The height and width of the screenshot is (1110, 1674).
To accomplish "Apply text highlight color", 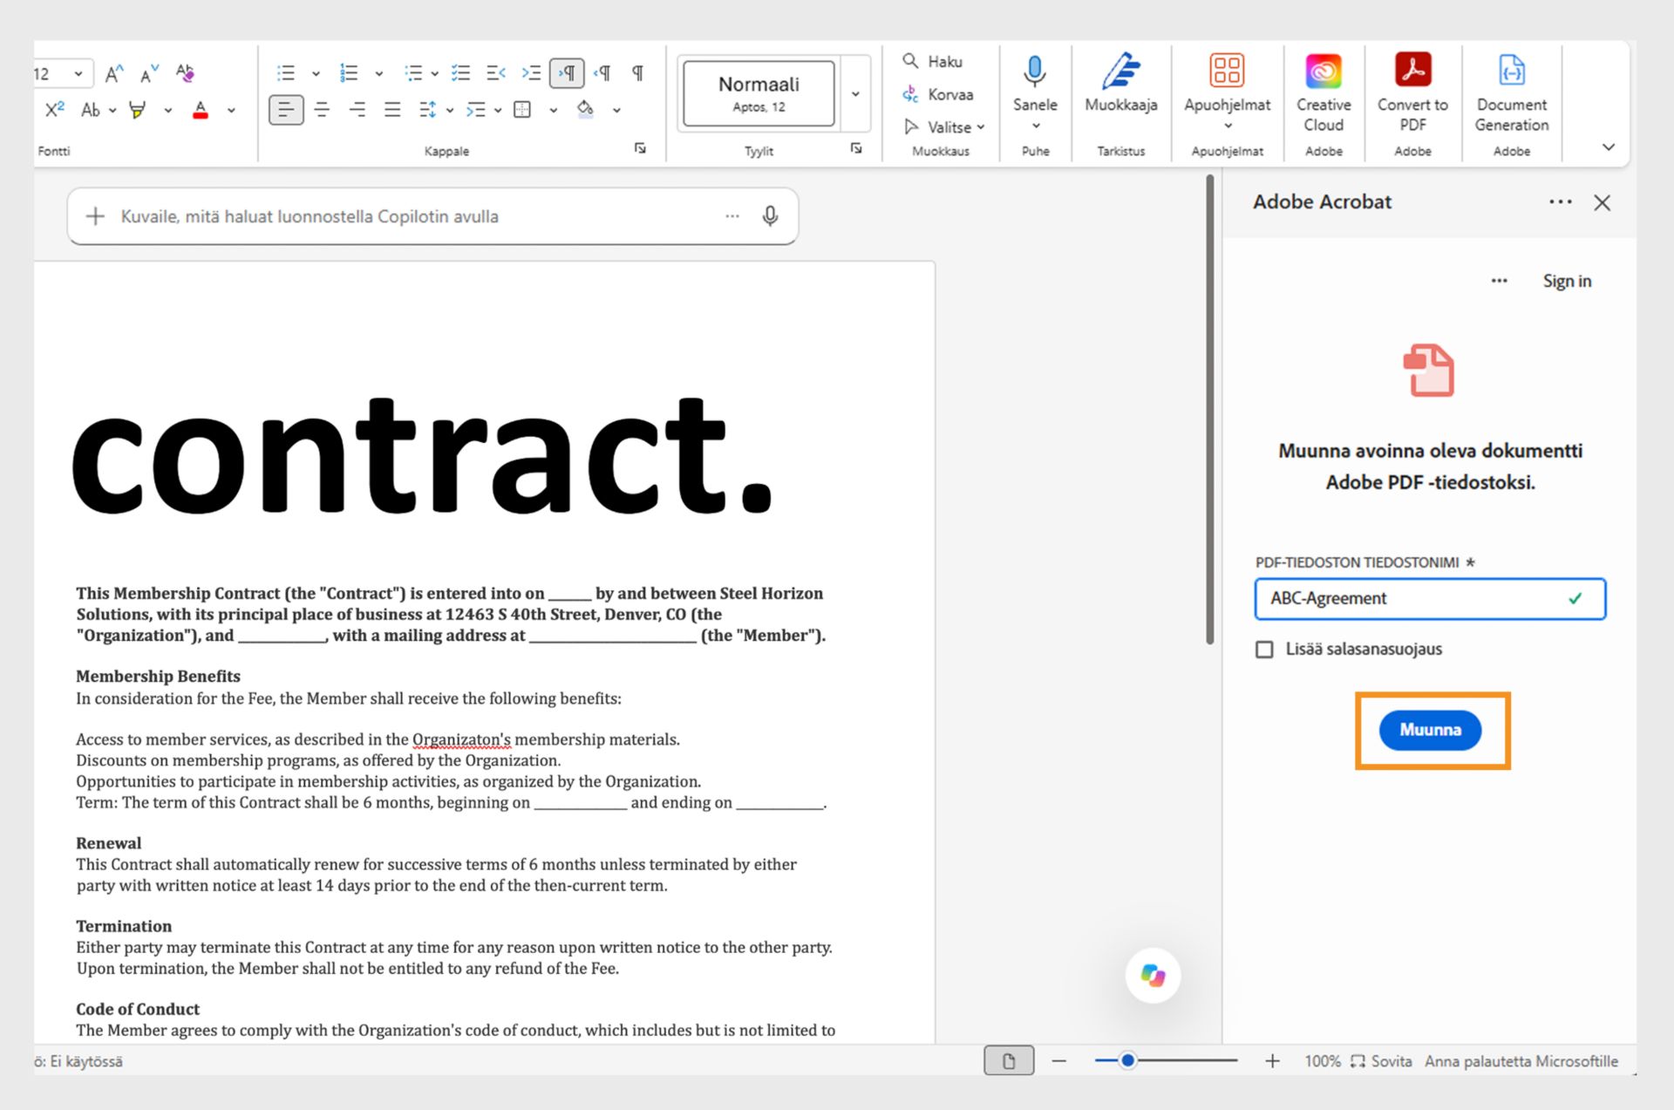I will click(x=137, y=110).
